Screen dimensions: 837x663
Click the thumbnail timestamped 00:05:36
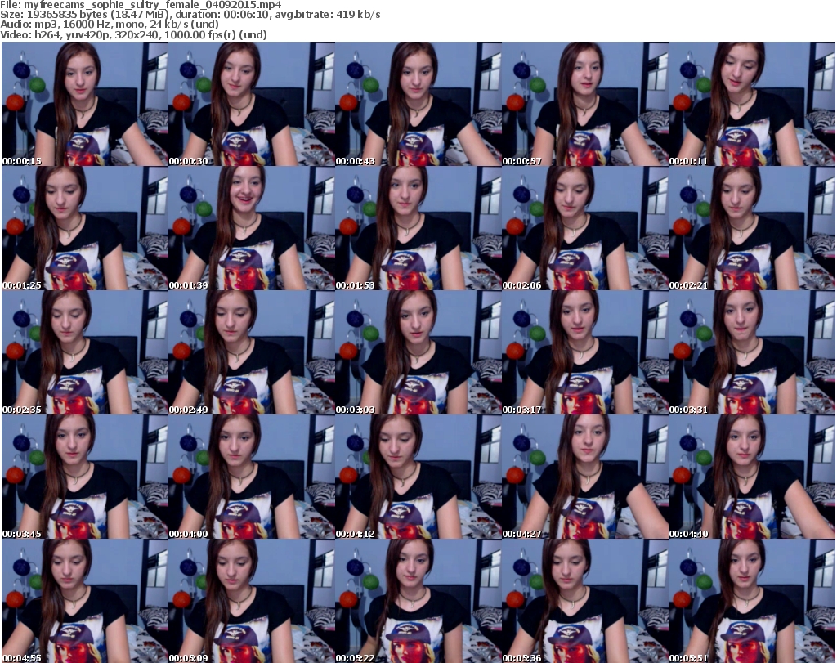(584, 601)
